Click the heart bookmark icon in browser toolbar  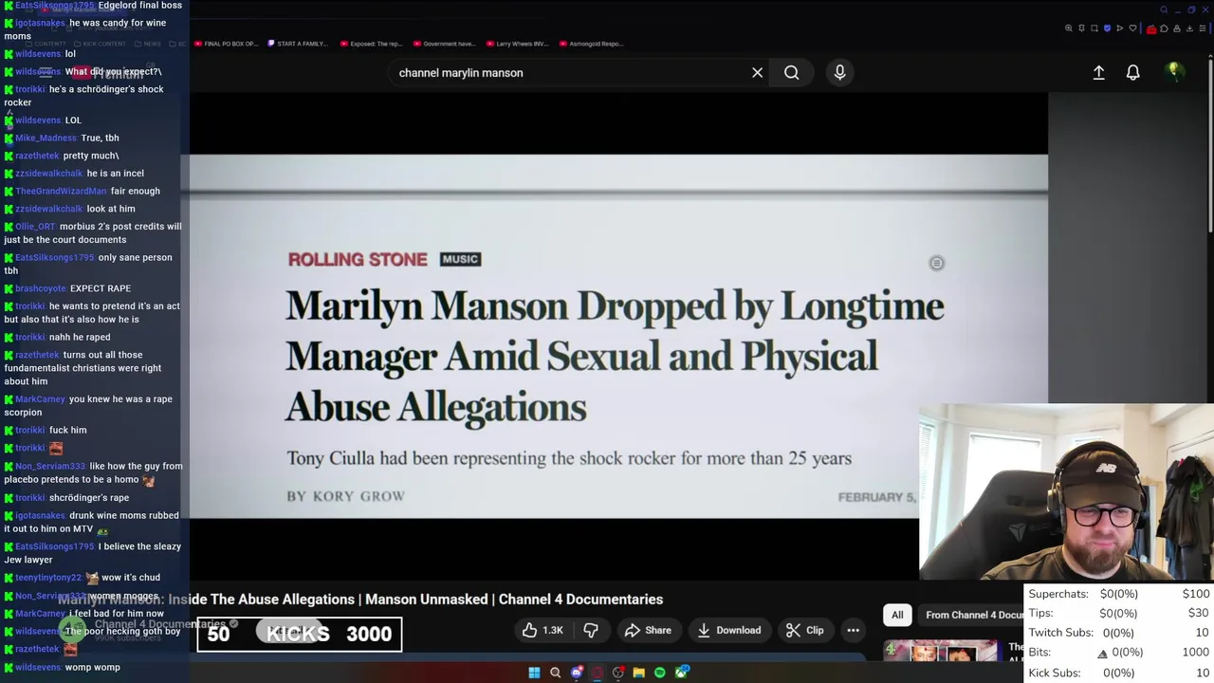[1132, 28]
